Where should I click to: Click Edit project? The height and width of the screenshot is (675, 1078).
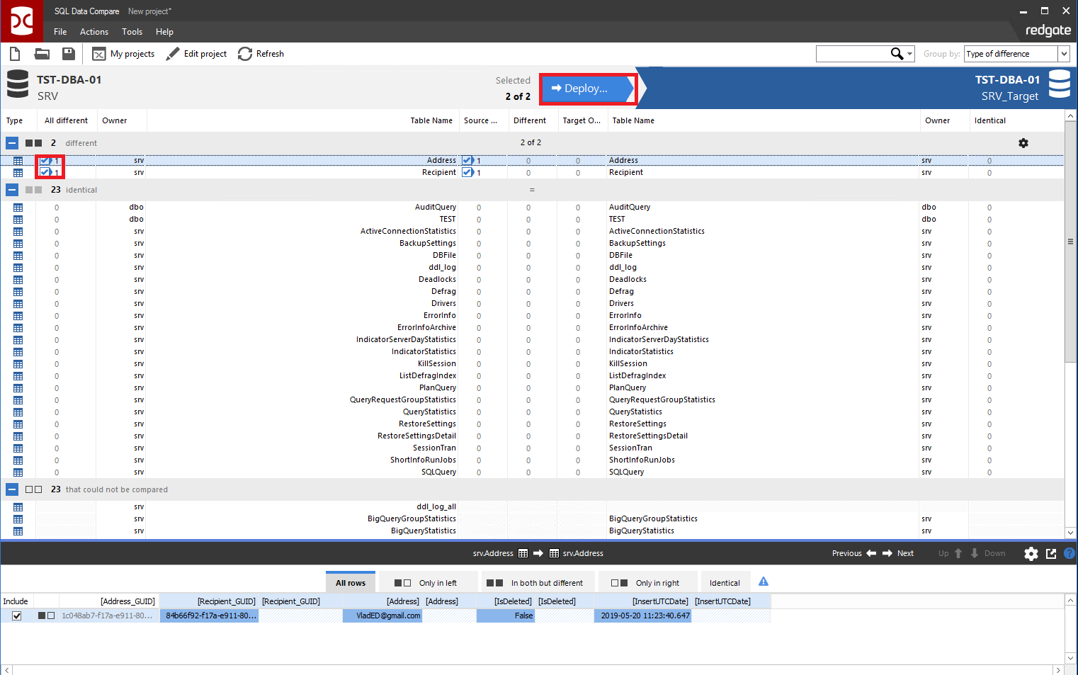[x=196, y=54]
